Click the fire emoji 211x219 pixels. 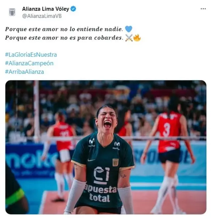pyautogui.click(x=137, y=38)
